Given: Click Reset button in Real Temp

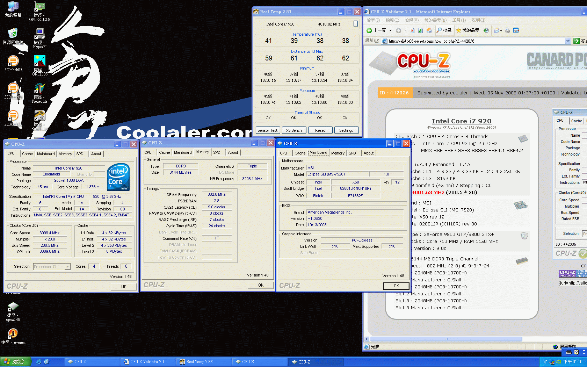Looking at the screenshot, I should [x=320, y=130].
